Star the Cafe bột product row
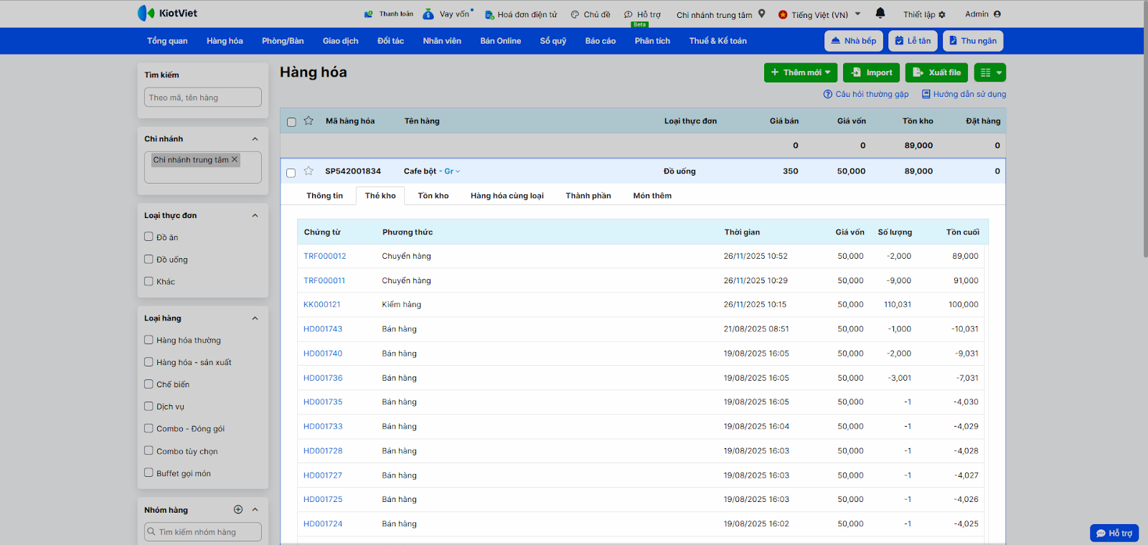This screenshot has width=1148, height=545. [x=309, y=171]
